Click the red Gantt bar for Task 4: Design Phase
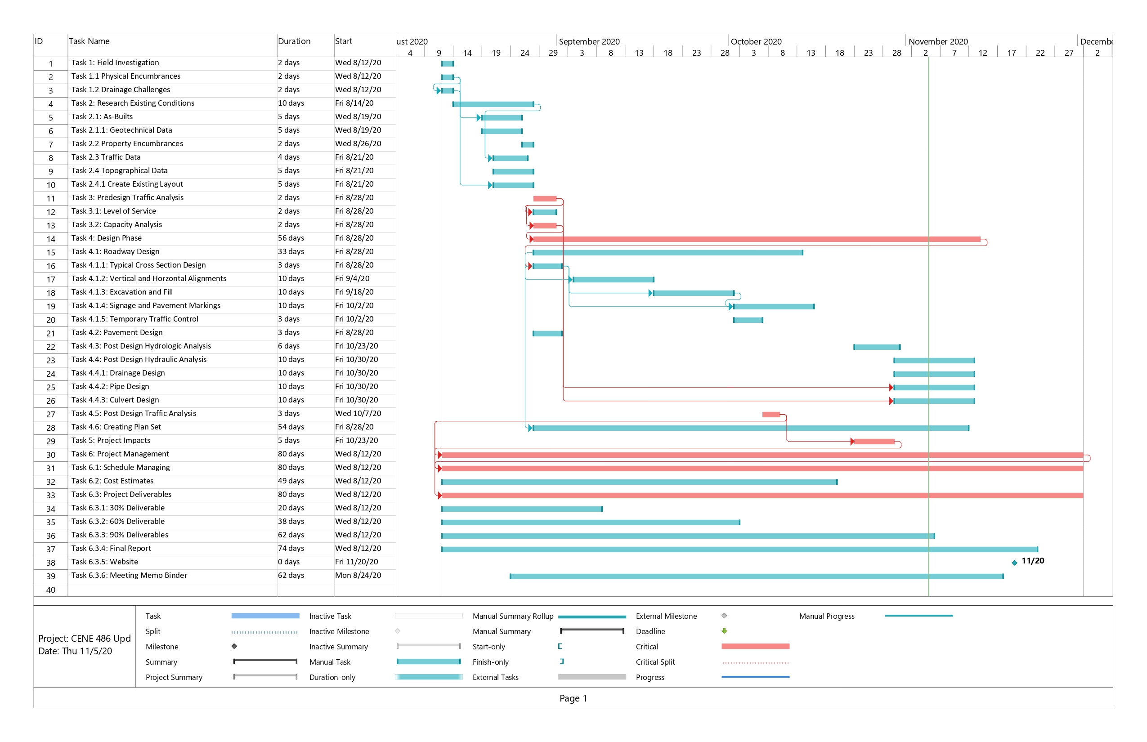Image resolution: width=1147 pixels, height=742 pixels. [x=757, y=239]
